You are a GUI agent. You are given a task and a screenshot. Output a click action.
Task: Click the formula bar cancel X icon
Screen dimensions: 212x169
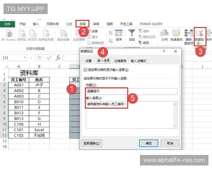pyautogui.click(x=40, y=58)
